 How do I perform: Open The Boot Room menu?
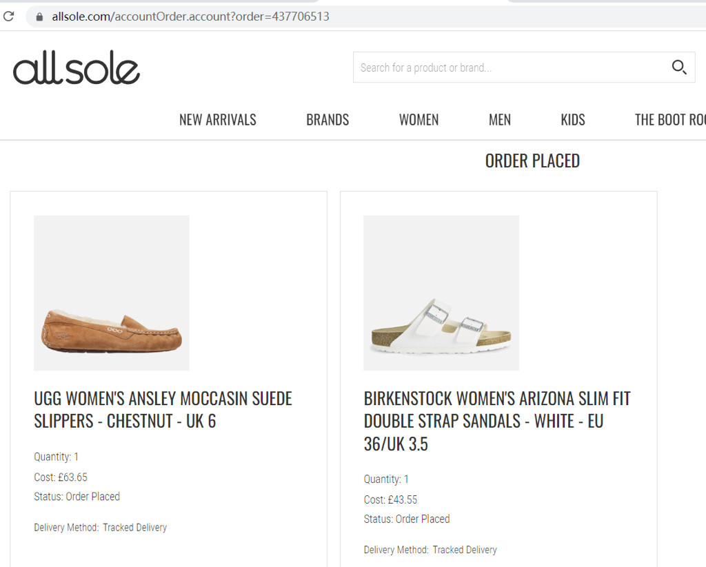point(670,120)
